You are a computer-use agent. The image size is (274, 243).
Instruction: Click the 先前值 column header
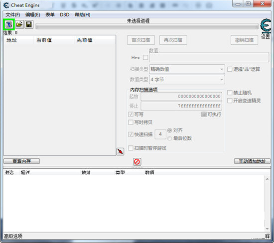(94, 40)
